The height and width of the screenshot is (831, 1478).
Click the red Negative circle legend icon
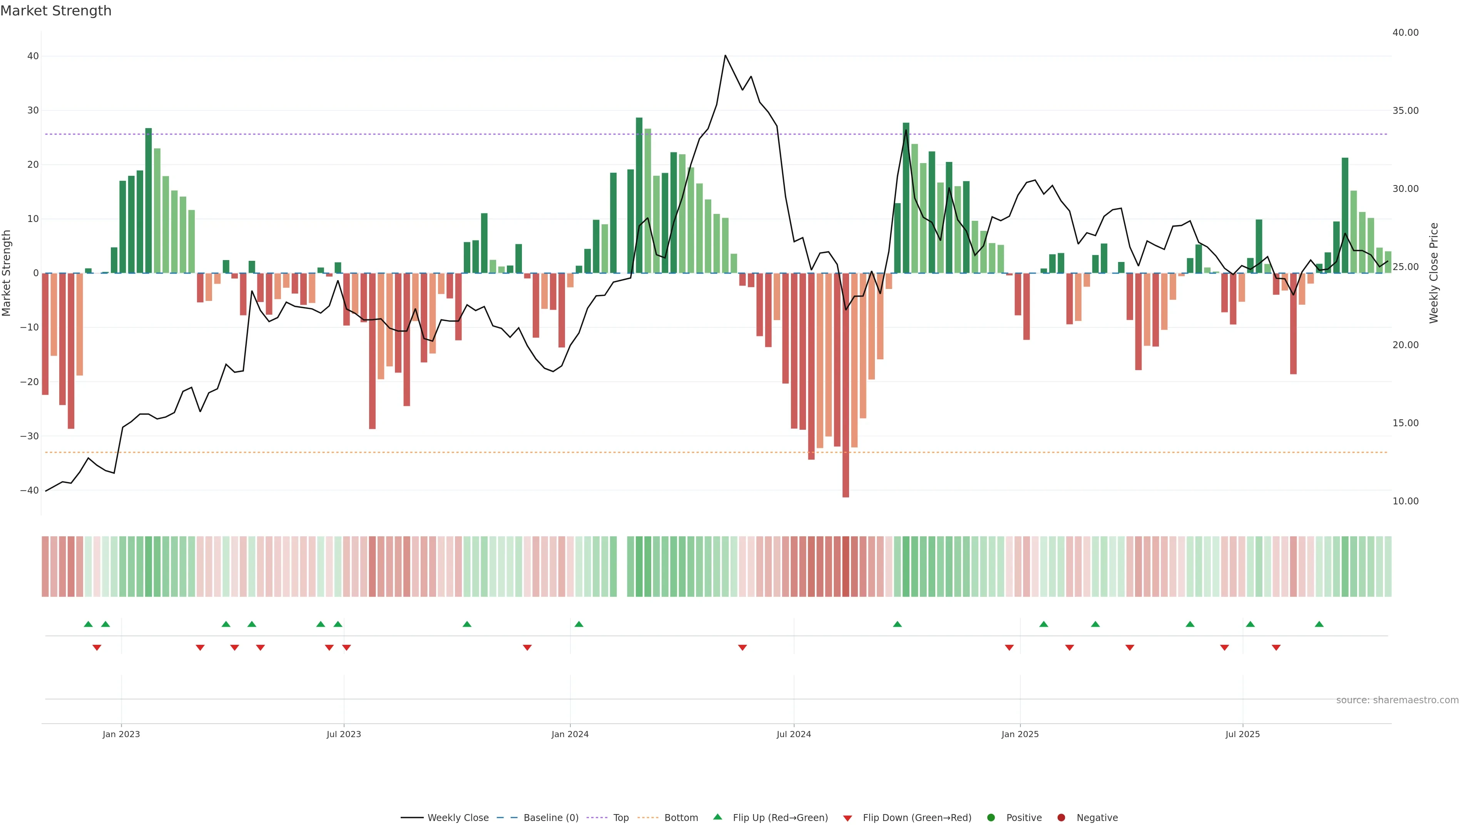1061,817
